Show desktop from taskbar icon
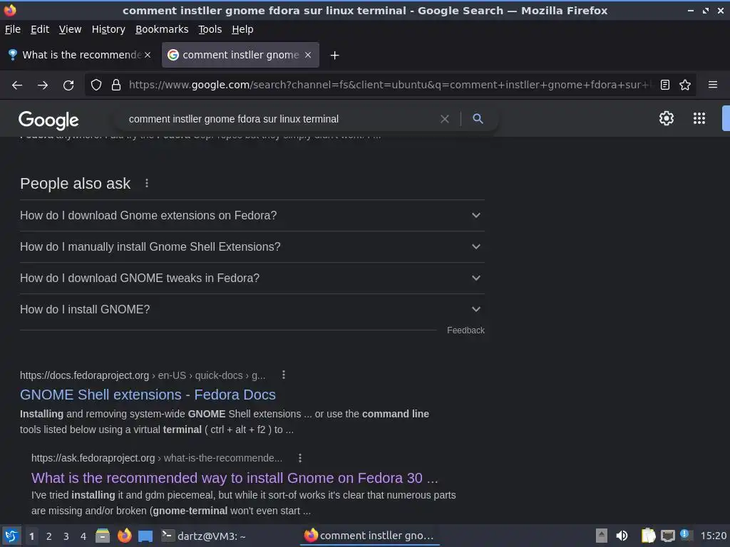The image size is (730, 547). point(145,536)
